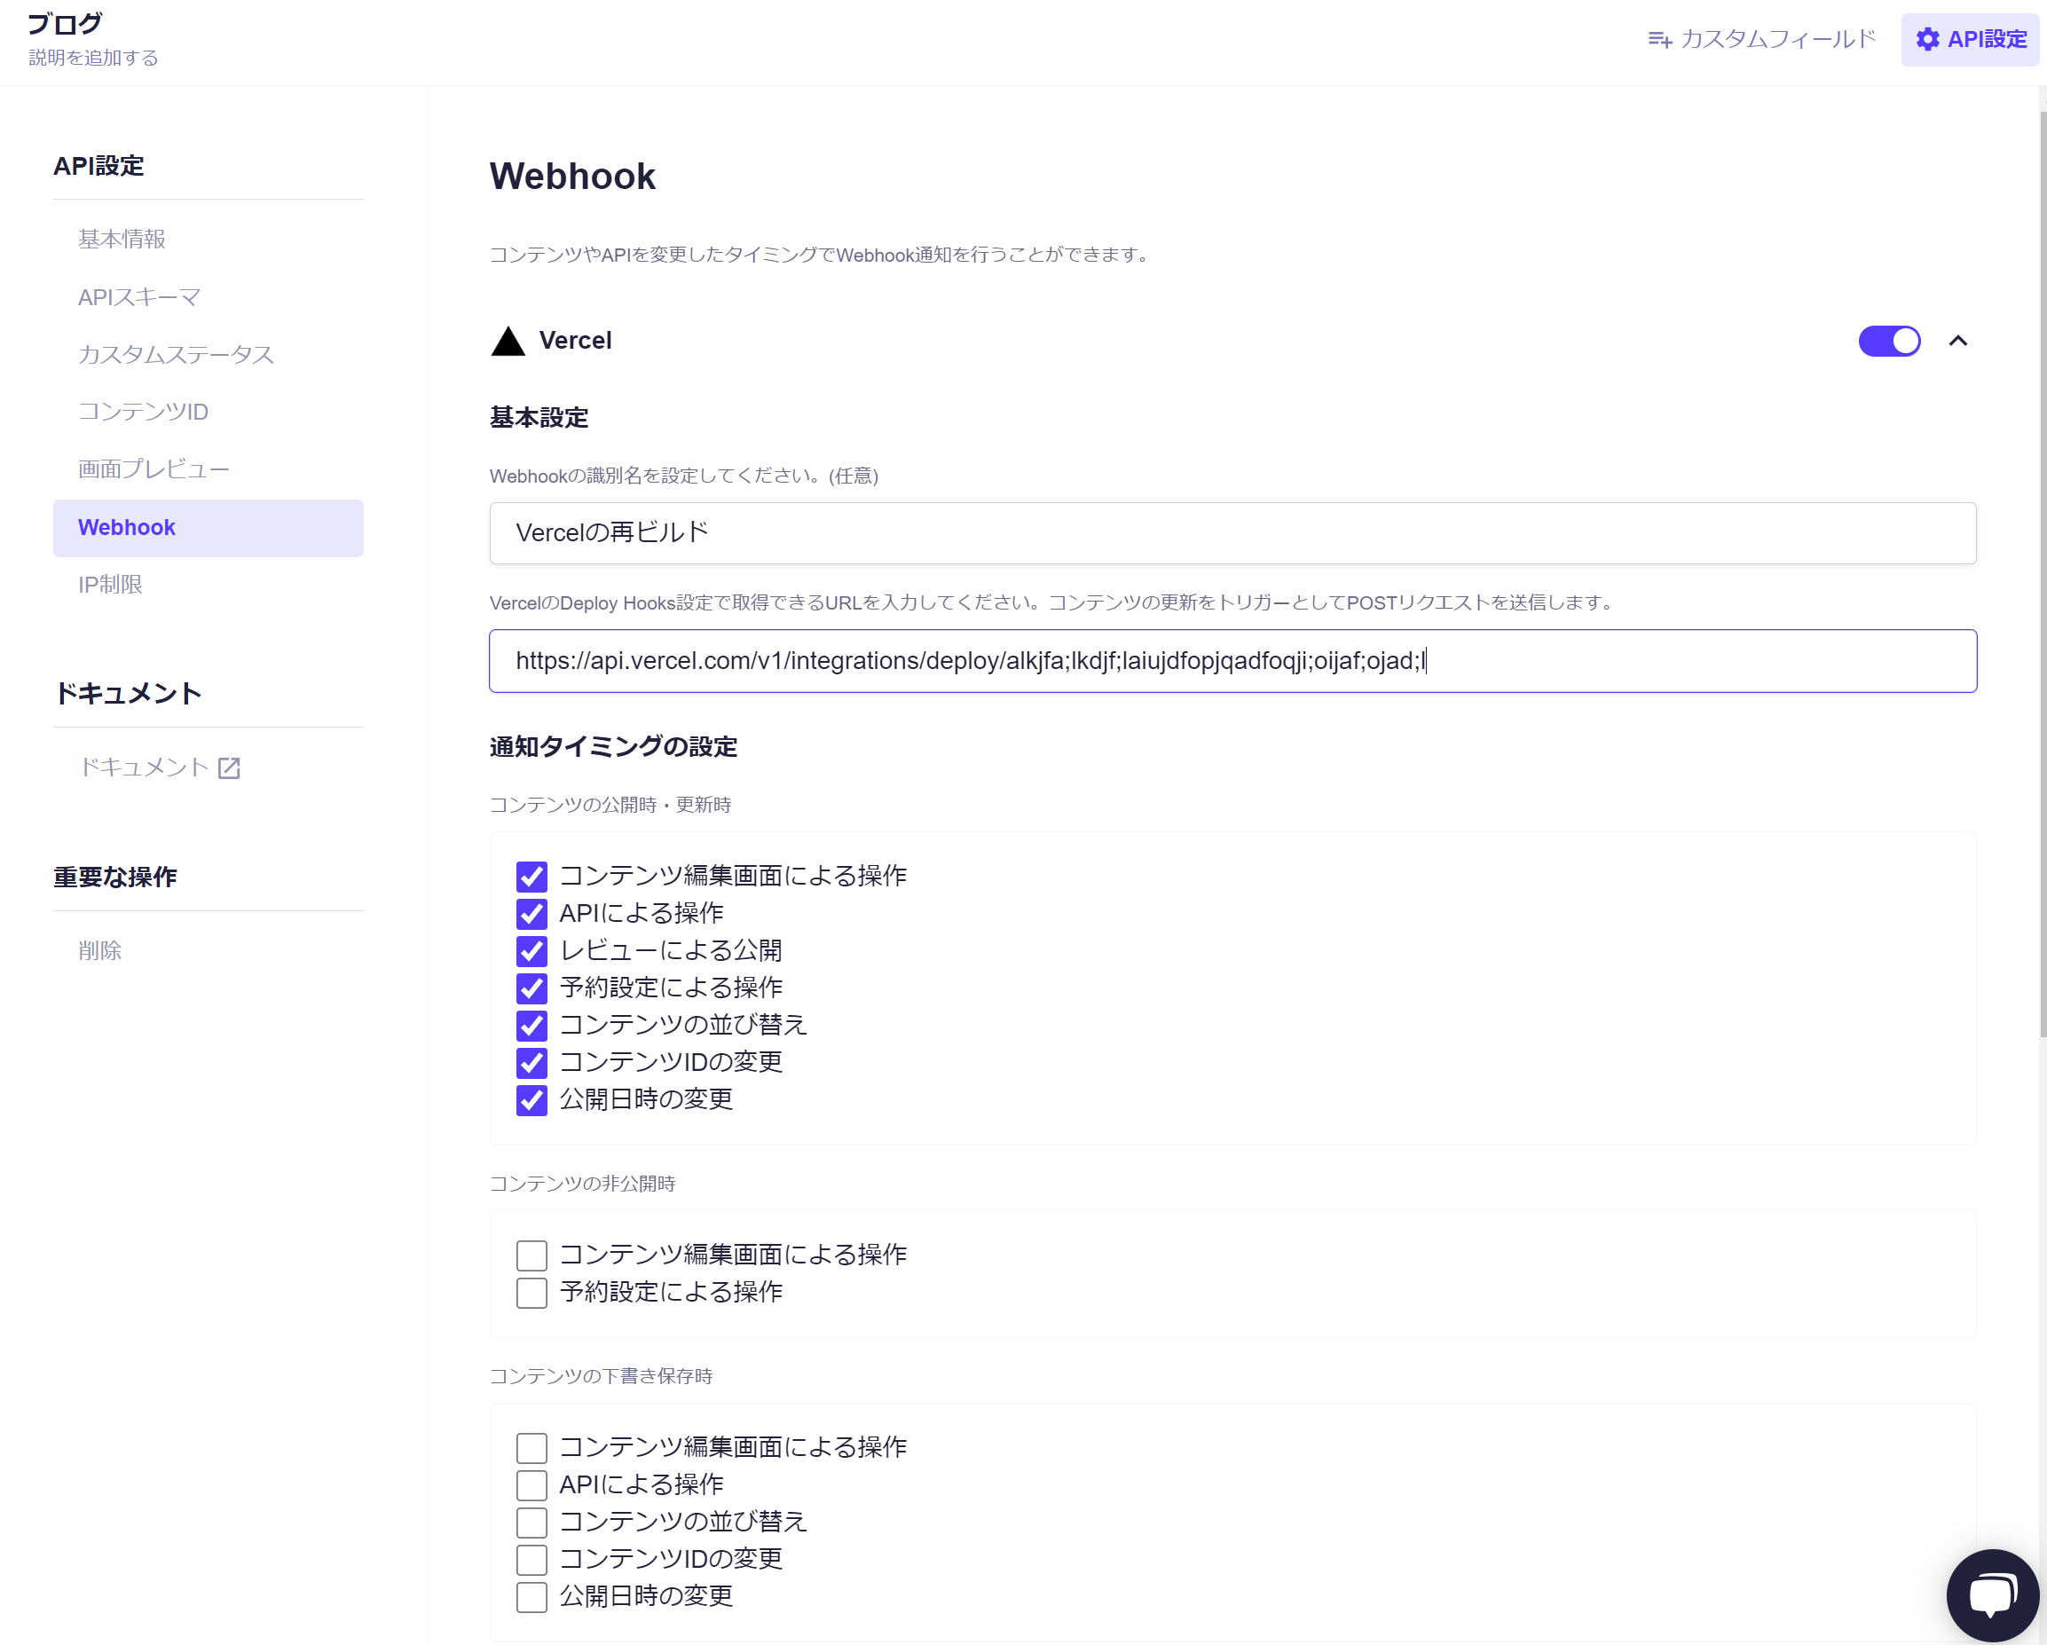2047x1645 pixels.
Task: Click the ドキュメント external link icon
Action: tap(229, 767)
